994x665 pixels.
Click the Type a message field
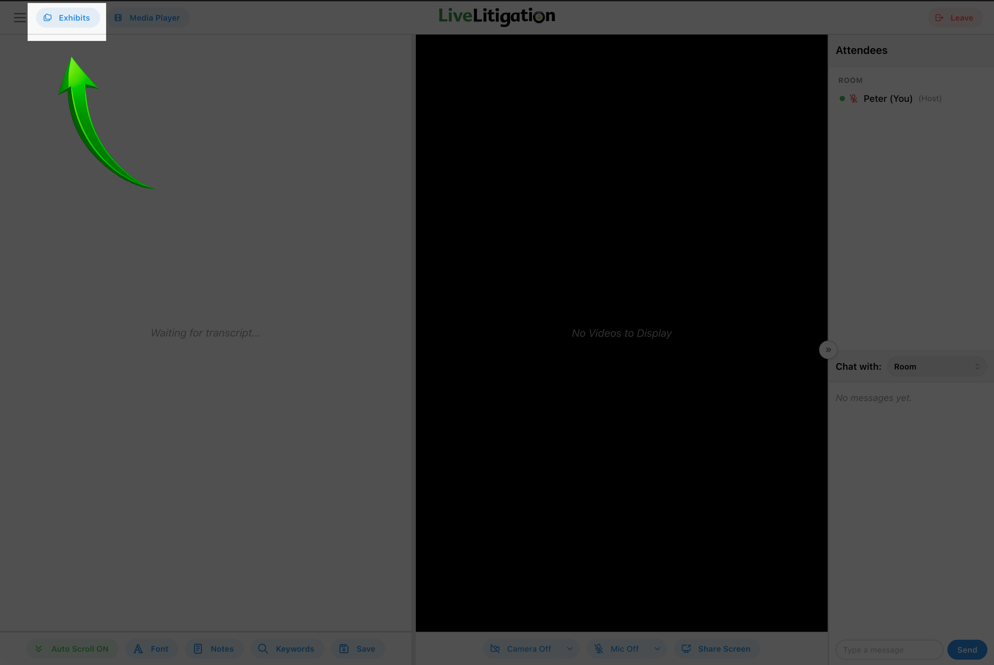tap(889, 650)
